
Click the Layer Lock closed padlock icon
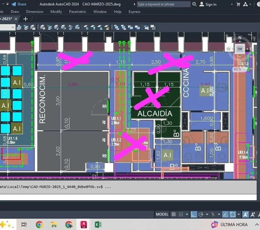point(100,27)
